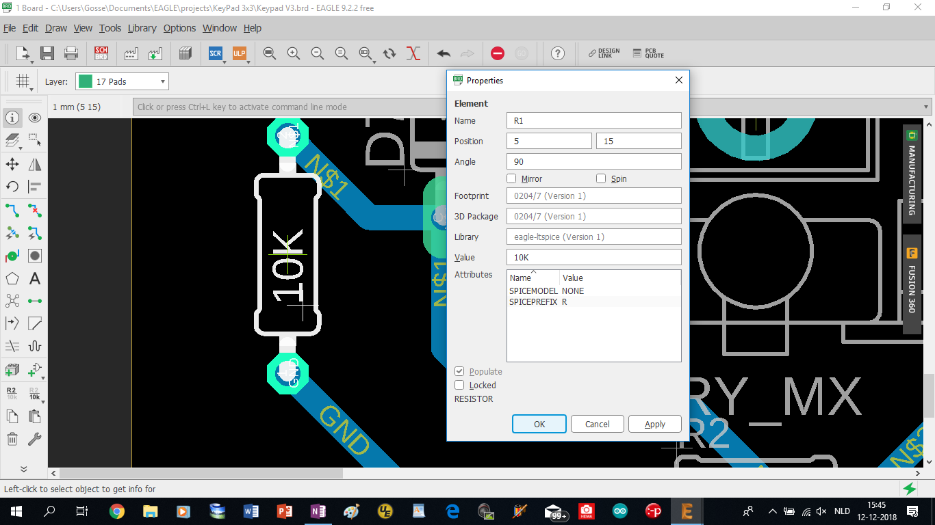The width and height of the screenshot is (935, 525).
Task: Click Apply in the Properties dialog
Action: [x=655, y=424]
